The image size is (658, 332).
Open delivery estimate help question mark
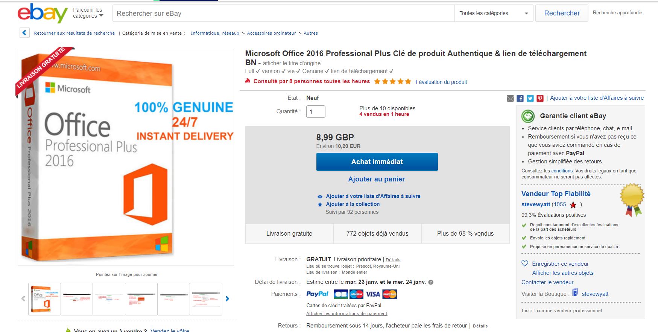tap(431, 282)
